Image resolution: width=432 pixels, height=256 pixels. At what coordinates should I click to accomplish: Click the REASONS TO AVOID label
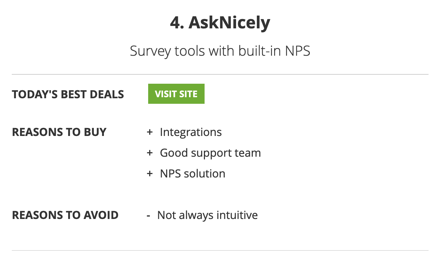[x=65, y=215]
